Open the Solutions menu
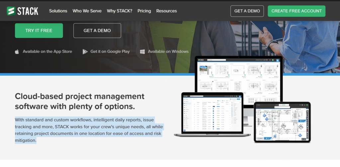 58,11
